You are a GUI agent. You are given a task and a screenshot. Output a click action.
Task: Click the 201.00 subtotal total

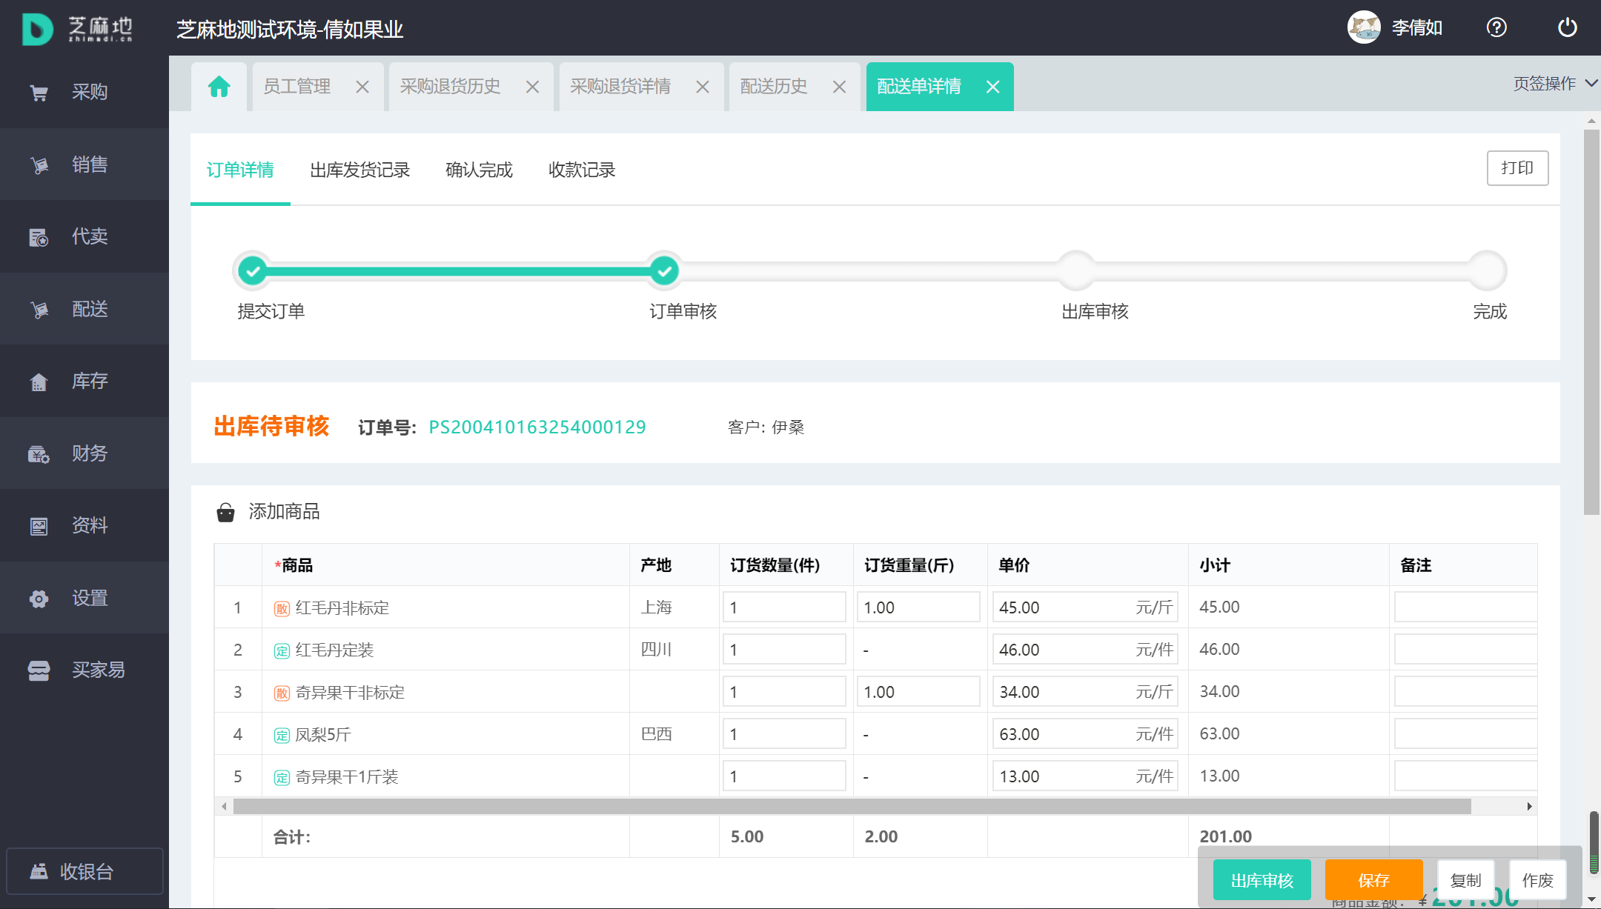tap(1225, 836)
